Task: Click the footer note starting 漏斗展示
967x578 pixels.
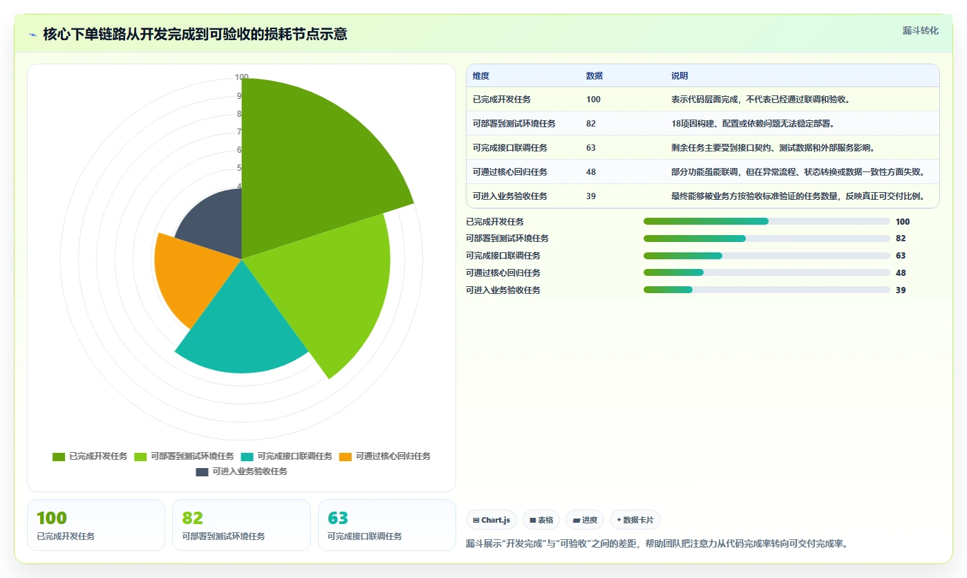Action: point(657,543)
